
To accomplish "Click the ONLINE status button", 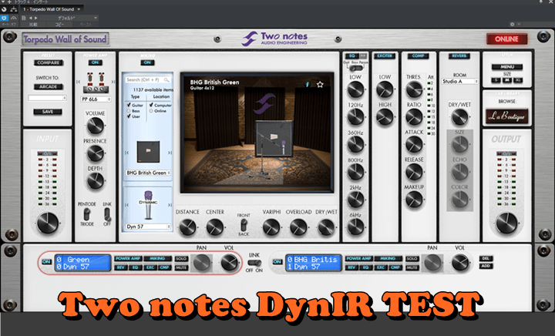I will point(506,39).
